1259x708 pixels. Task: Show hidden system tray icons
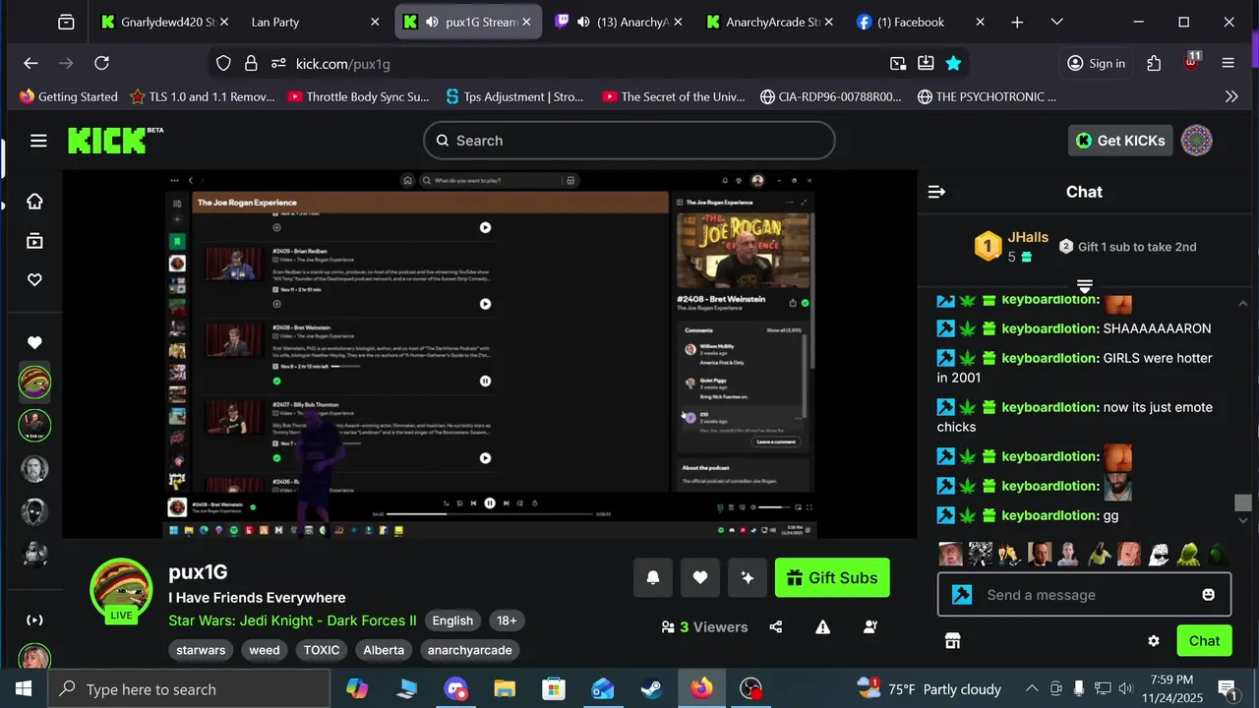1032,689
